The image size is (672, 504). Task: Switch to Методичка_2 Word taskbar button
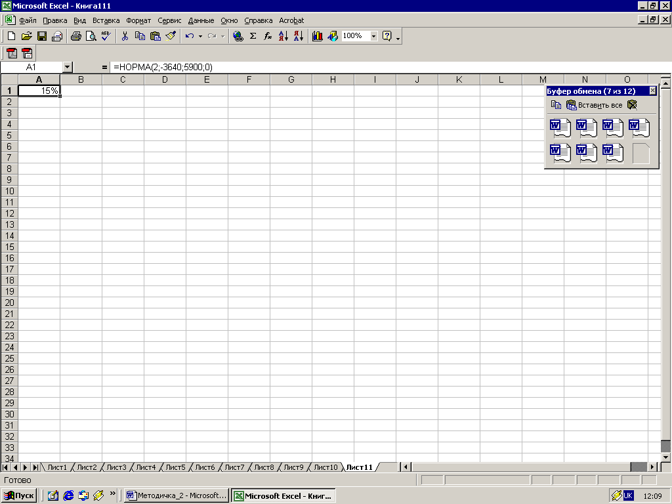click(x=177, y=495)
